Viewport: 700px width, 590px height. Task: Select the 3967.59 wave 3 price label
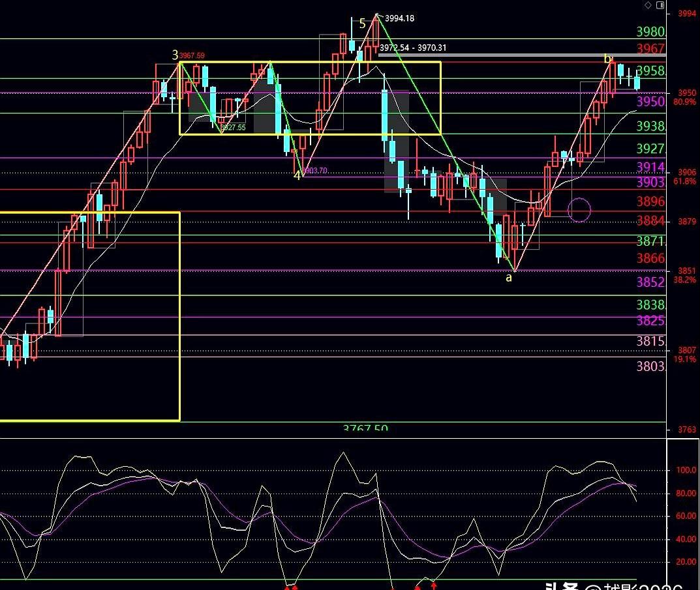(192, 55)
